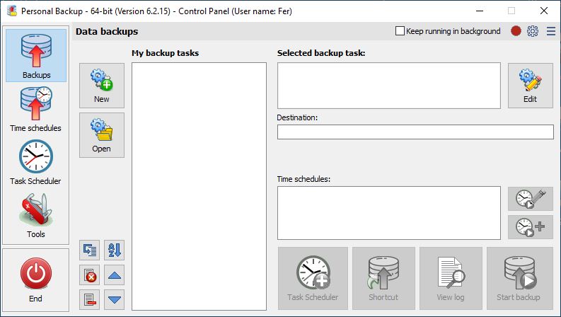Image resolution: width=561 pixels, height=317 pixels.
Task: Open the hamburger menu
Action: [551, 31]
